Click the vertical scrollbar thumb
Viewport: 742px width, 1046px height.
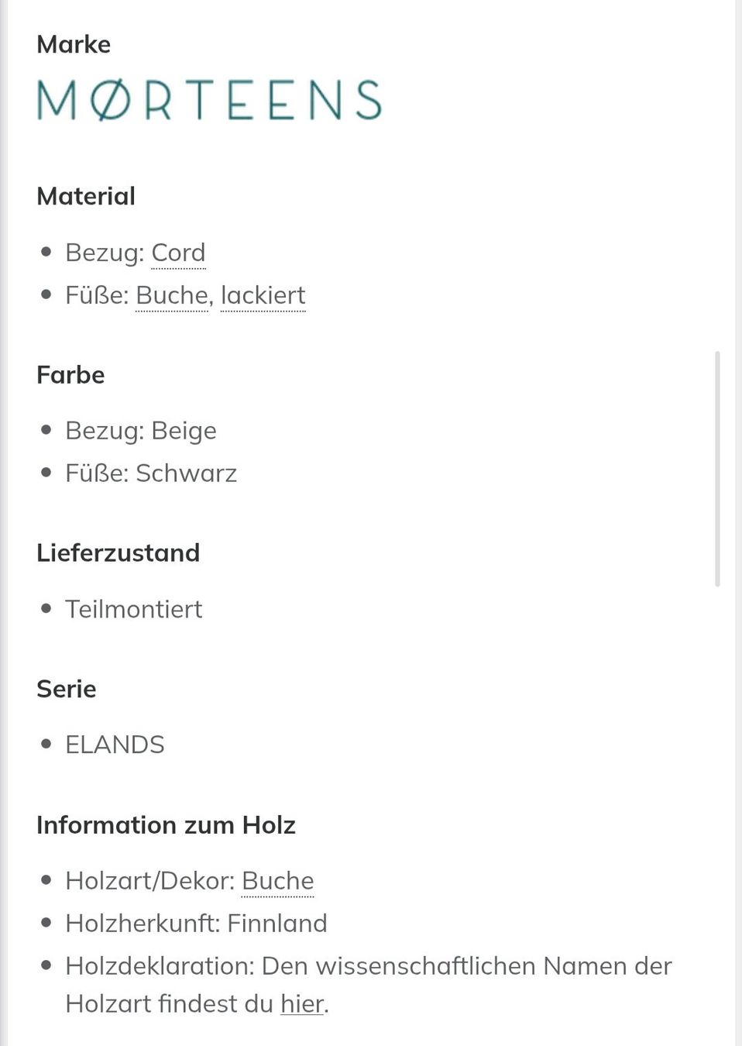pos(717,469)
